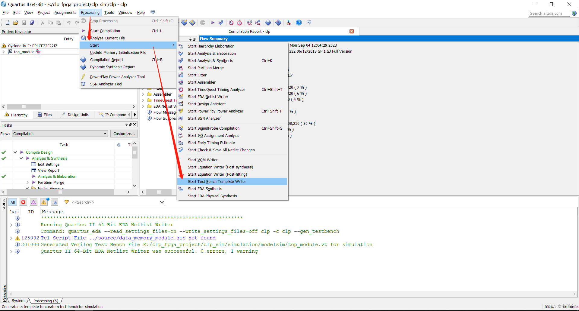Click the Stop Processing toolbar icon right of menu

203,23
